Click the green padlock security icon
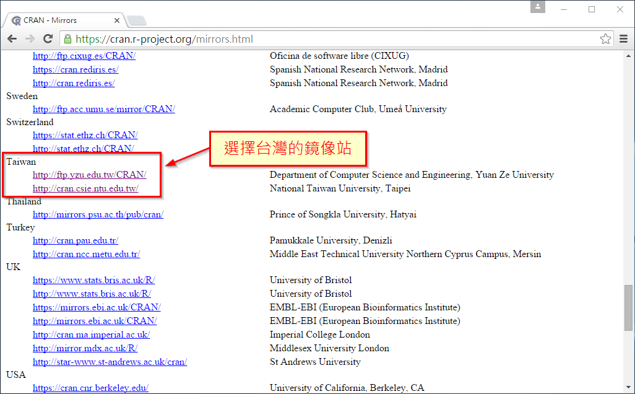Viewport: 635px width, 394px height. tap(67, 39)
